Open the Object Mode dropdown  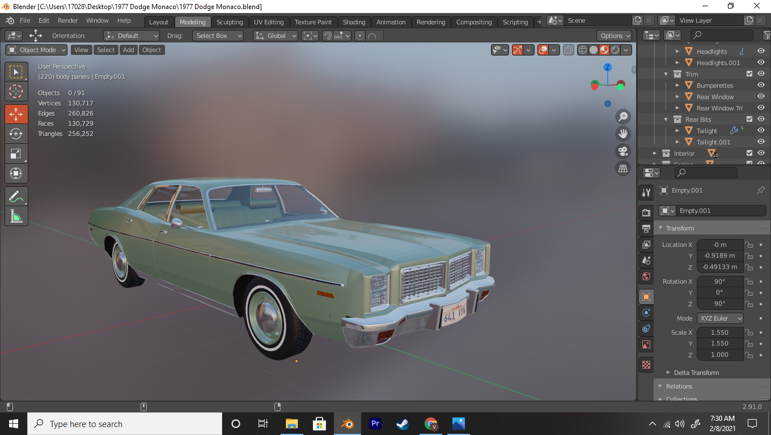(36, 50)
